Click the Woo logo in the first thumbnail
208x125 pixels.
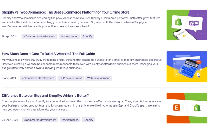[x=194, y=23]
